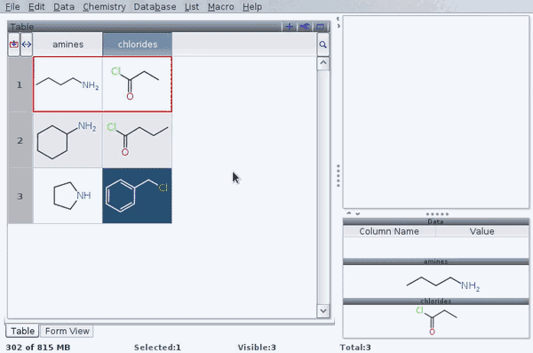Screen dimensions: 533x353
Task: Click the plus icon in Table title bar
Action: (x=290, y=27)
